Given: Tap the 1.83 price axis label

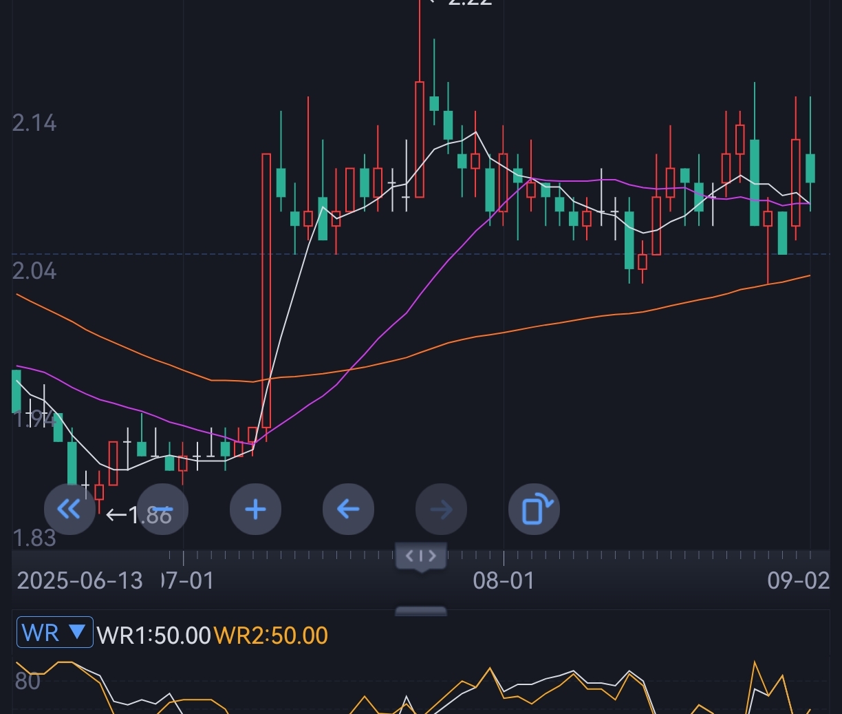Looking at the screenshot, I should tap(34, 538).
